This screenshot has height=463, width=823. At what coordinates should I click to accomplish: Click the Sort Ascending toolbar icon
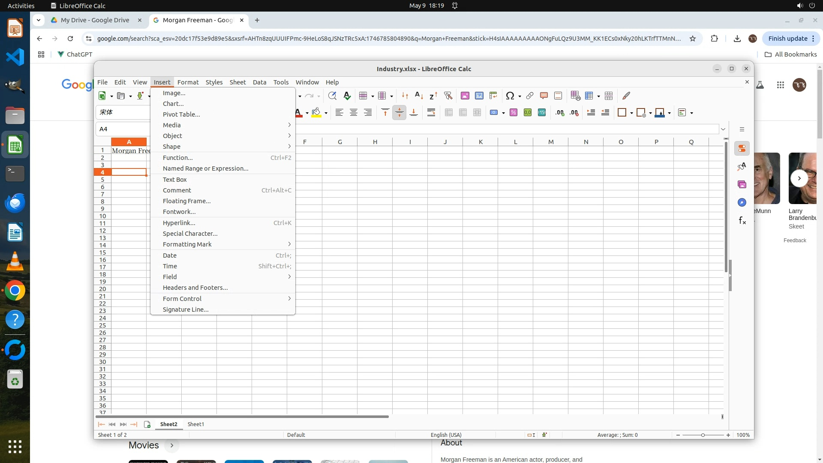point(419,96)
